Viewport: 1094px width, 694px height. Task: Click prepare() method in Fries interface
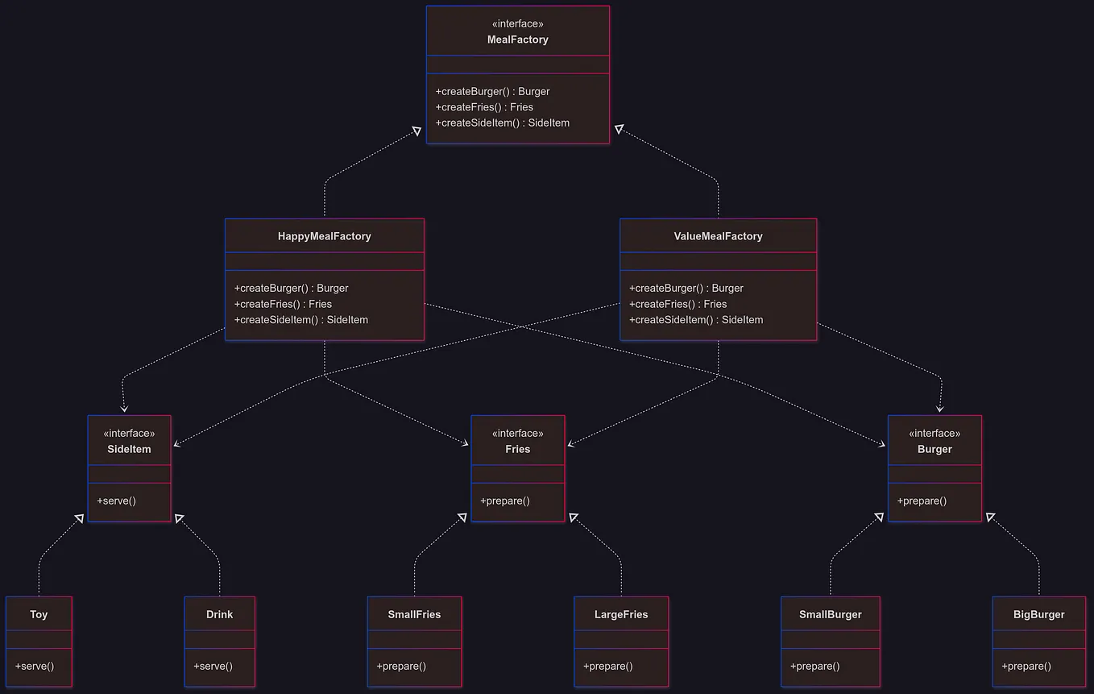tap(505, 501)
